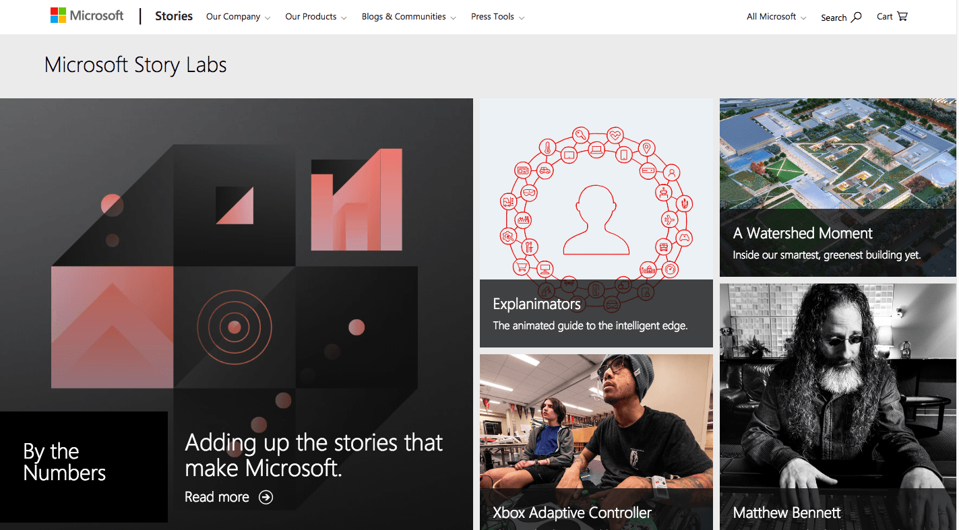Open A Watershed Moment story

[x=803, y=233]
